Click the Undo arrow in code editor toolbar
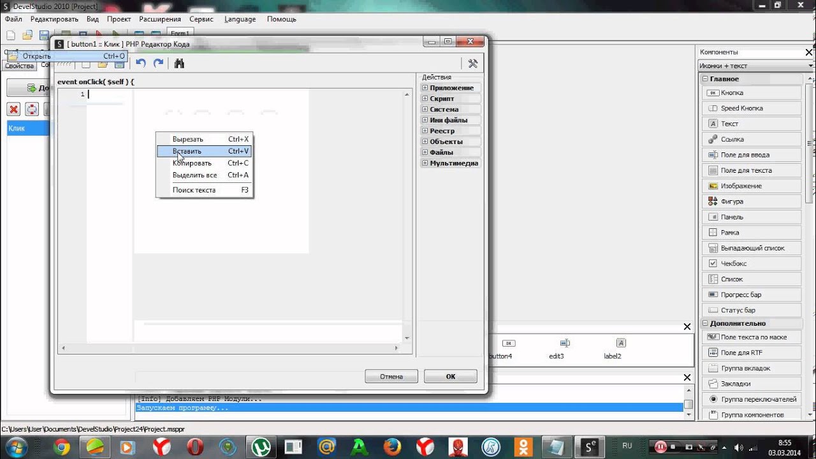This screenshot has height=459, width=816. pos(141,63)
